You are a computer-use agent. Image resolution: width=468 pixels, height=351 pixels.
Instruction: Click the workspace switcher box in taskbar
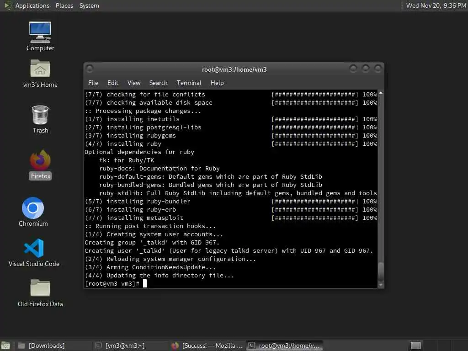pos(415,346)
